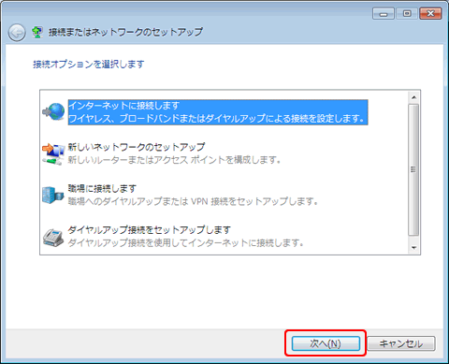Click the vertical scrollbar thumb

413,170
